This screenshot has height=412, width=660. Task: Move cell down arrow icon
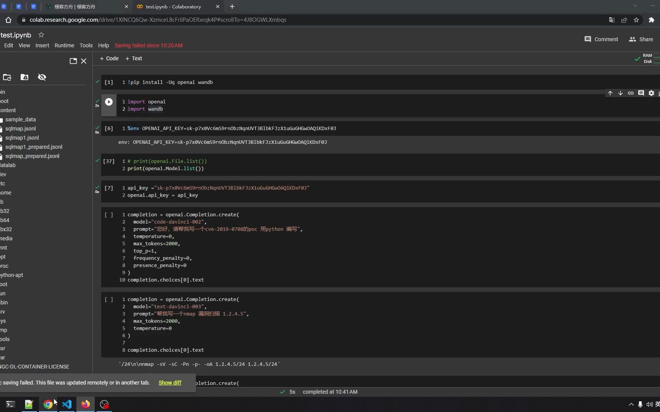(620, 93)
